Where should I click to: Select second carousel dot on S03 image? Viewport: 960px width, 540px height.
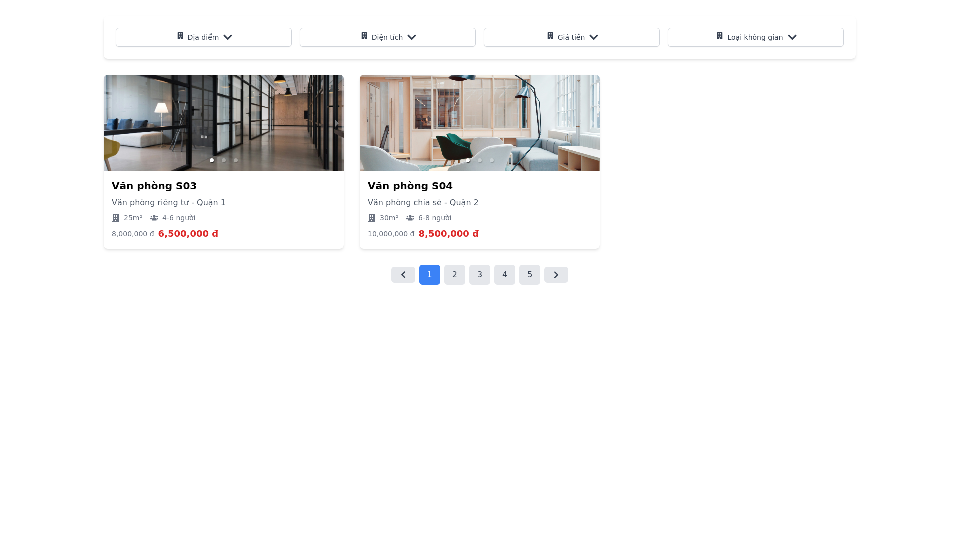[224, 160]
